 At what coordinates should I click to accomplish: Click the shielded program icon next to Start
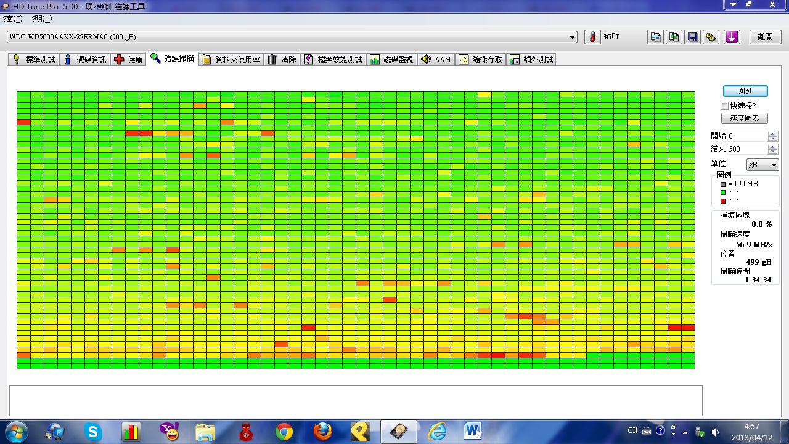(55, 432)
